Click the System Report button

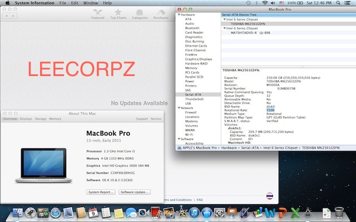click(x=101, y=192)
